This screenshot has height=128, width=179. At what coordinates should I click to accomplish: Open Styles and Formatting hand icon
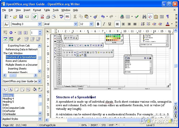point(6,24)
